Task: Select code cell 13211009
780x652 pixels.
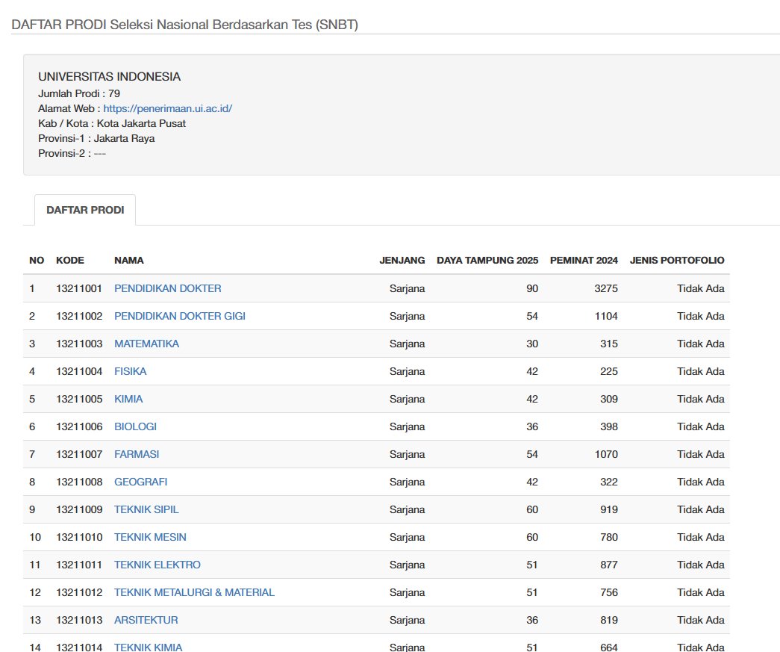Action: click(x=79, y=509)
